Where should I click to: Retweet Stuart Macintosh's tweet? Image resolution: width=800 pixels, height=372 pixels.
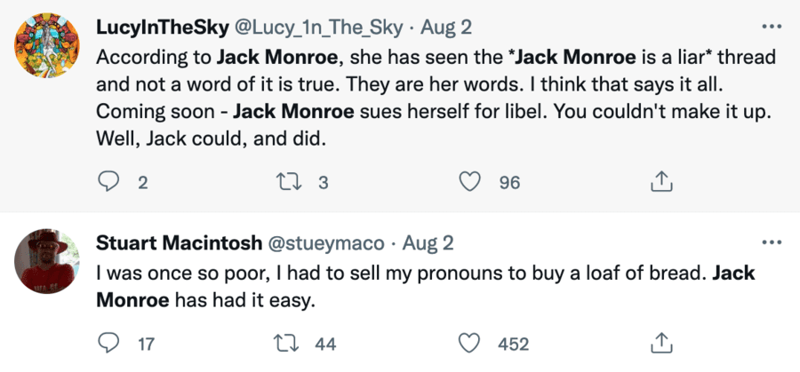[292, 343]
